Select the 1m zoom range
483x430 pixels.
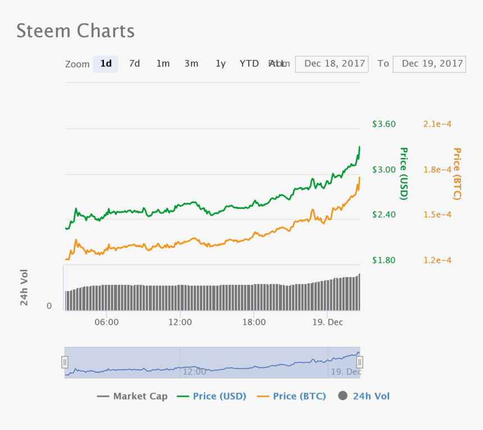(163, 64)
